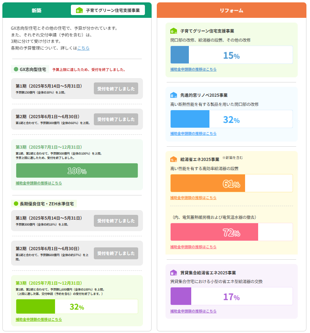Screen dimensions: 310x333
Task: Click the green dot beside 長期優良住宅・ZEH水準住宅
Action: point(16,204)
